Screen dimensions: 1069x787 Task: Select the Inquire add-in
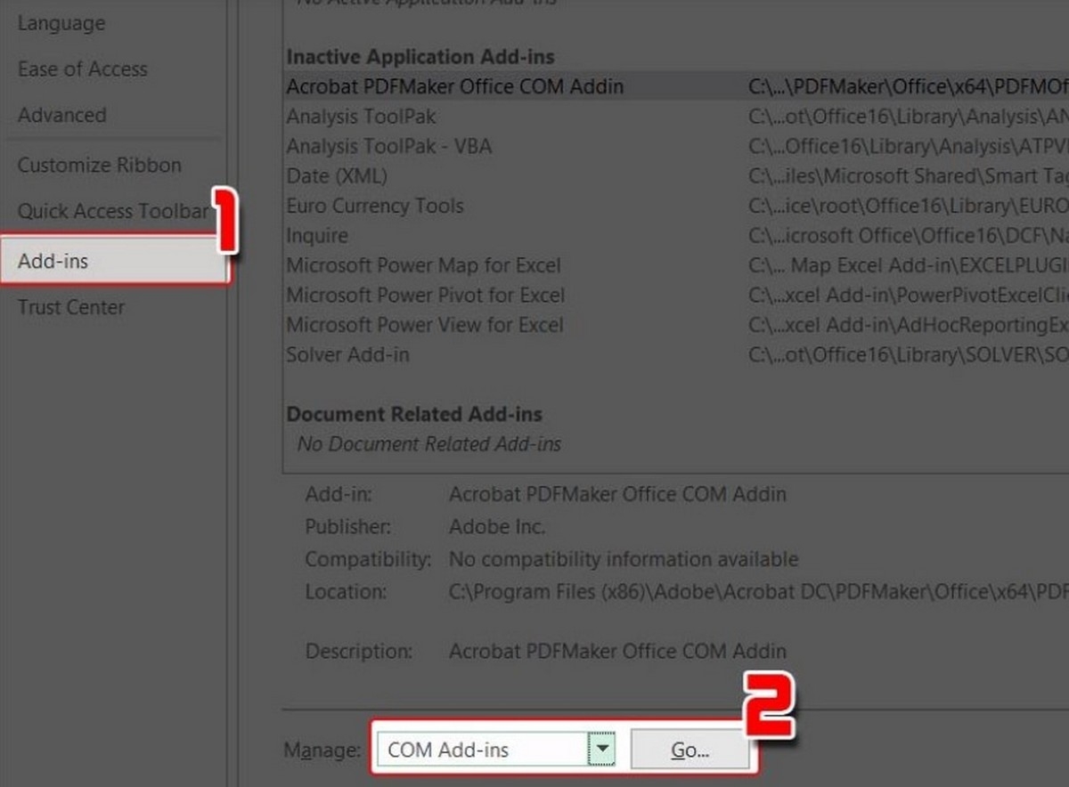tap(316, 235)
